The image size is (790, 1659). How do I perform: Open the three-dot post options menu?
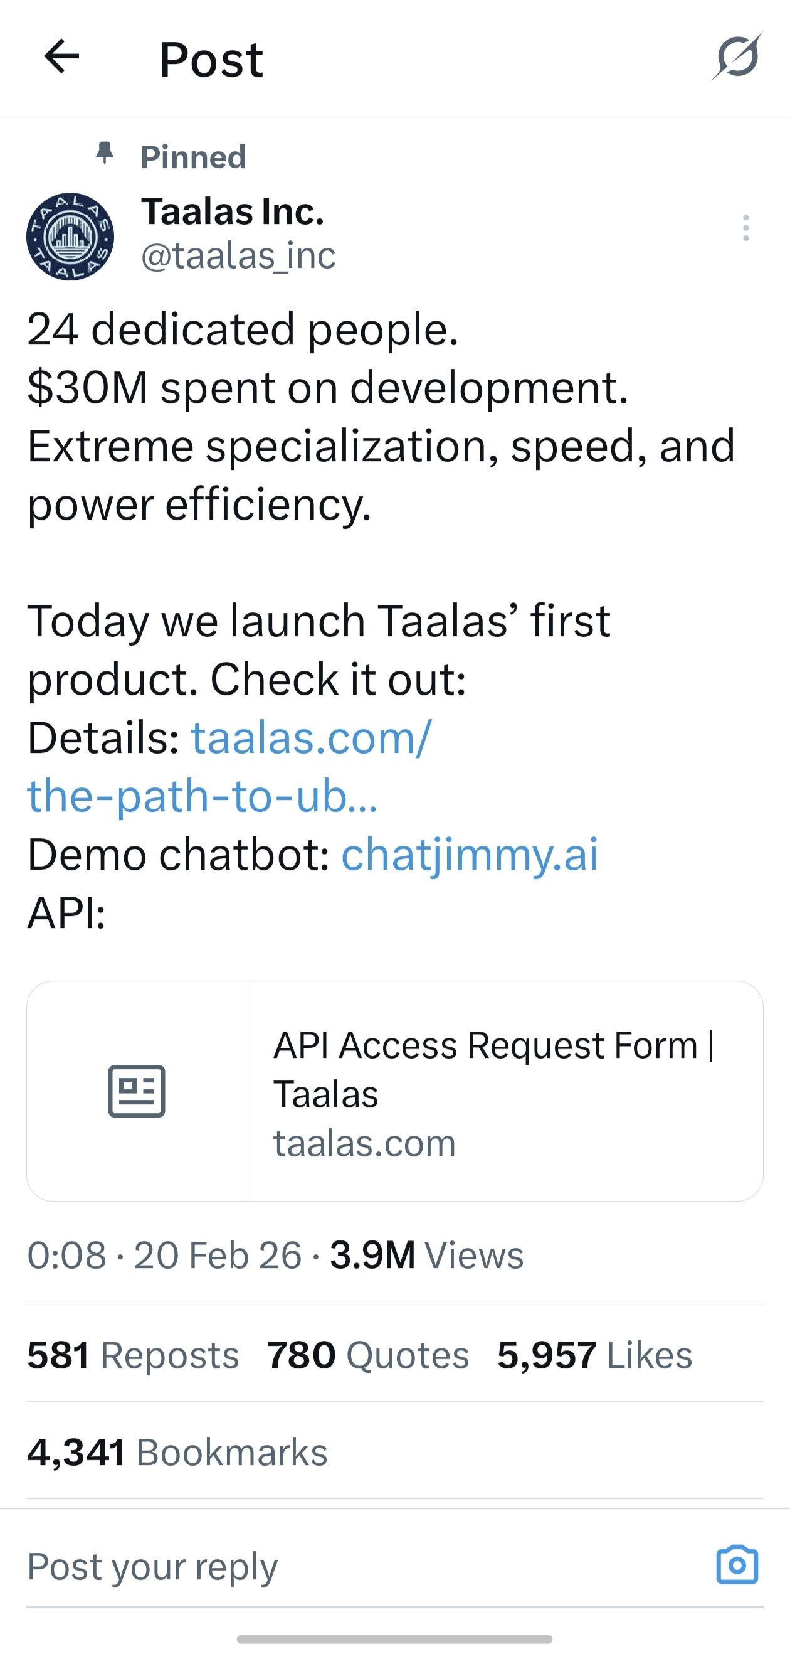[745, 228]
